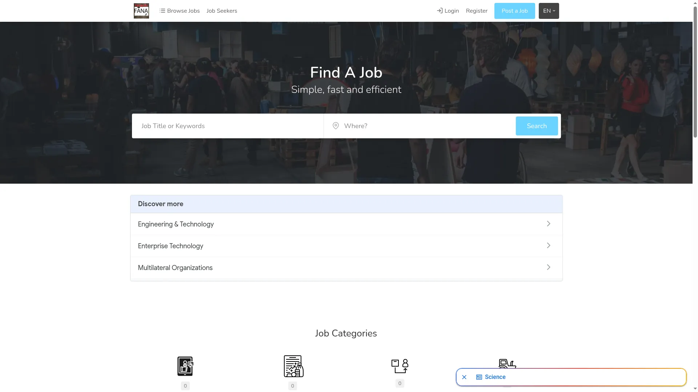The width and height of the screenshot is (698, 392).
Task: Click the news icon beside Science
Action: coord(479,377)
